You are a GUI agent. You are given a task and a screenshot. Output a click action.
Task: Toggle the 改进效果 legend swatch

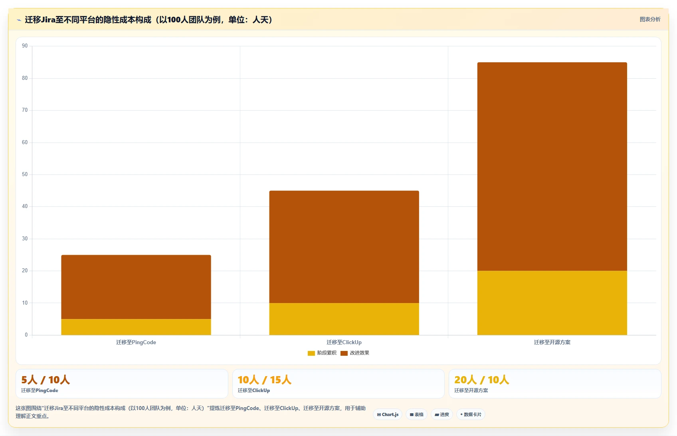pos(344,353)
